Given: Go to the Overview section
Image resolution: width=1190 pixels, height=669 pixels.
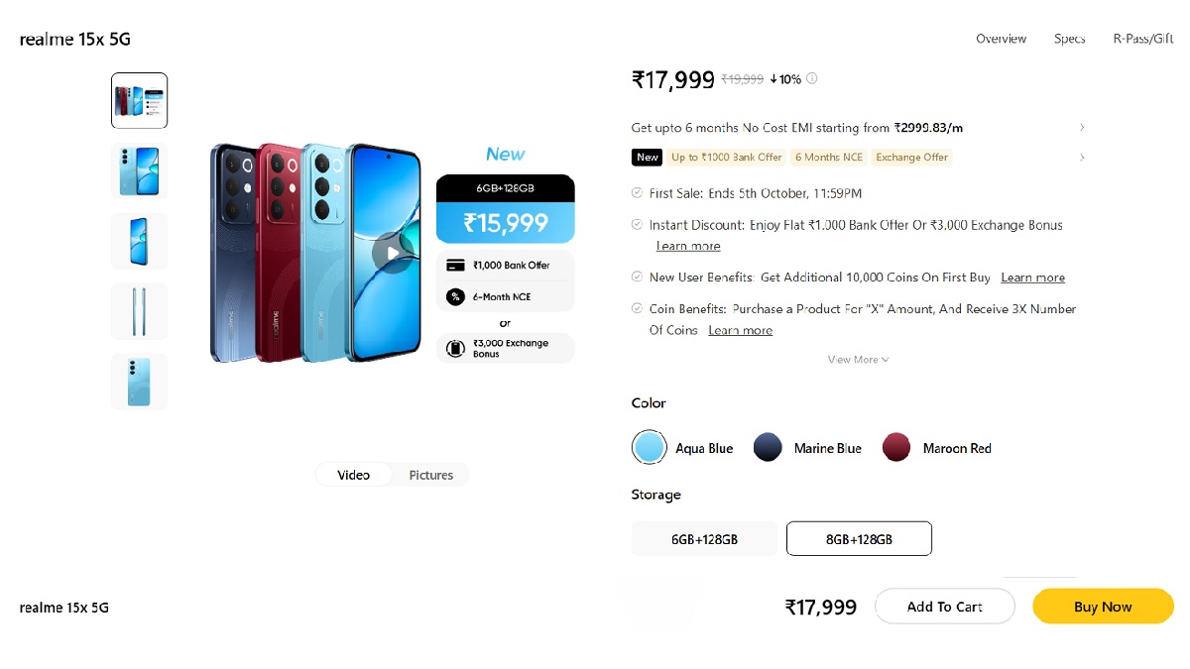Looking at the screenshot, I should [1001, 39].
